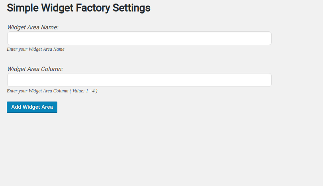Click the 'Widget Area Column:' label
Image resolution: width=323 pixels, height=186 pixels.
[35, 69]
